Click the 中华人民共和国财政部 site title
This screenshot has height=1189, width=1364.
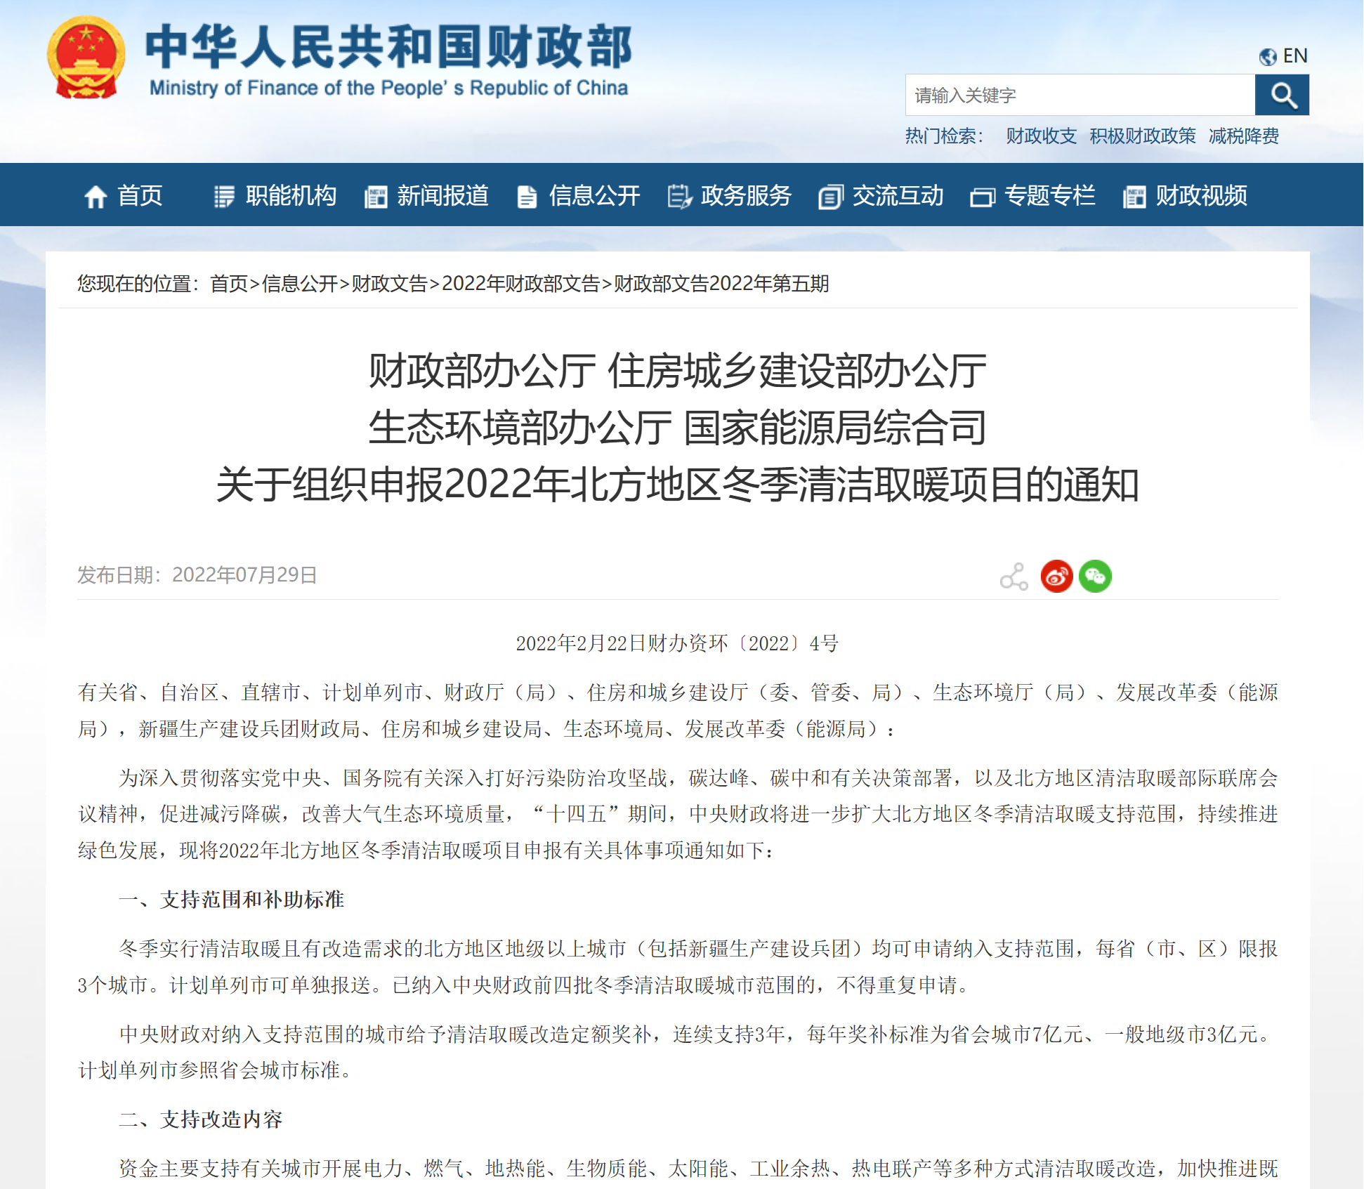388,47
